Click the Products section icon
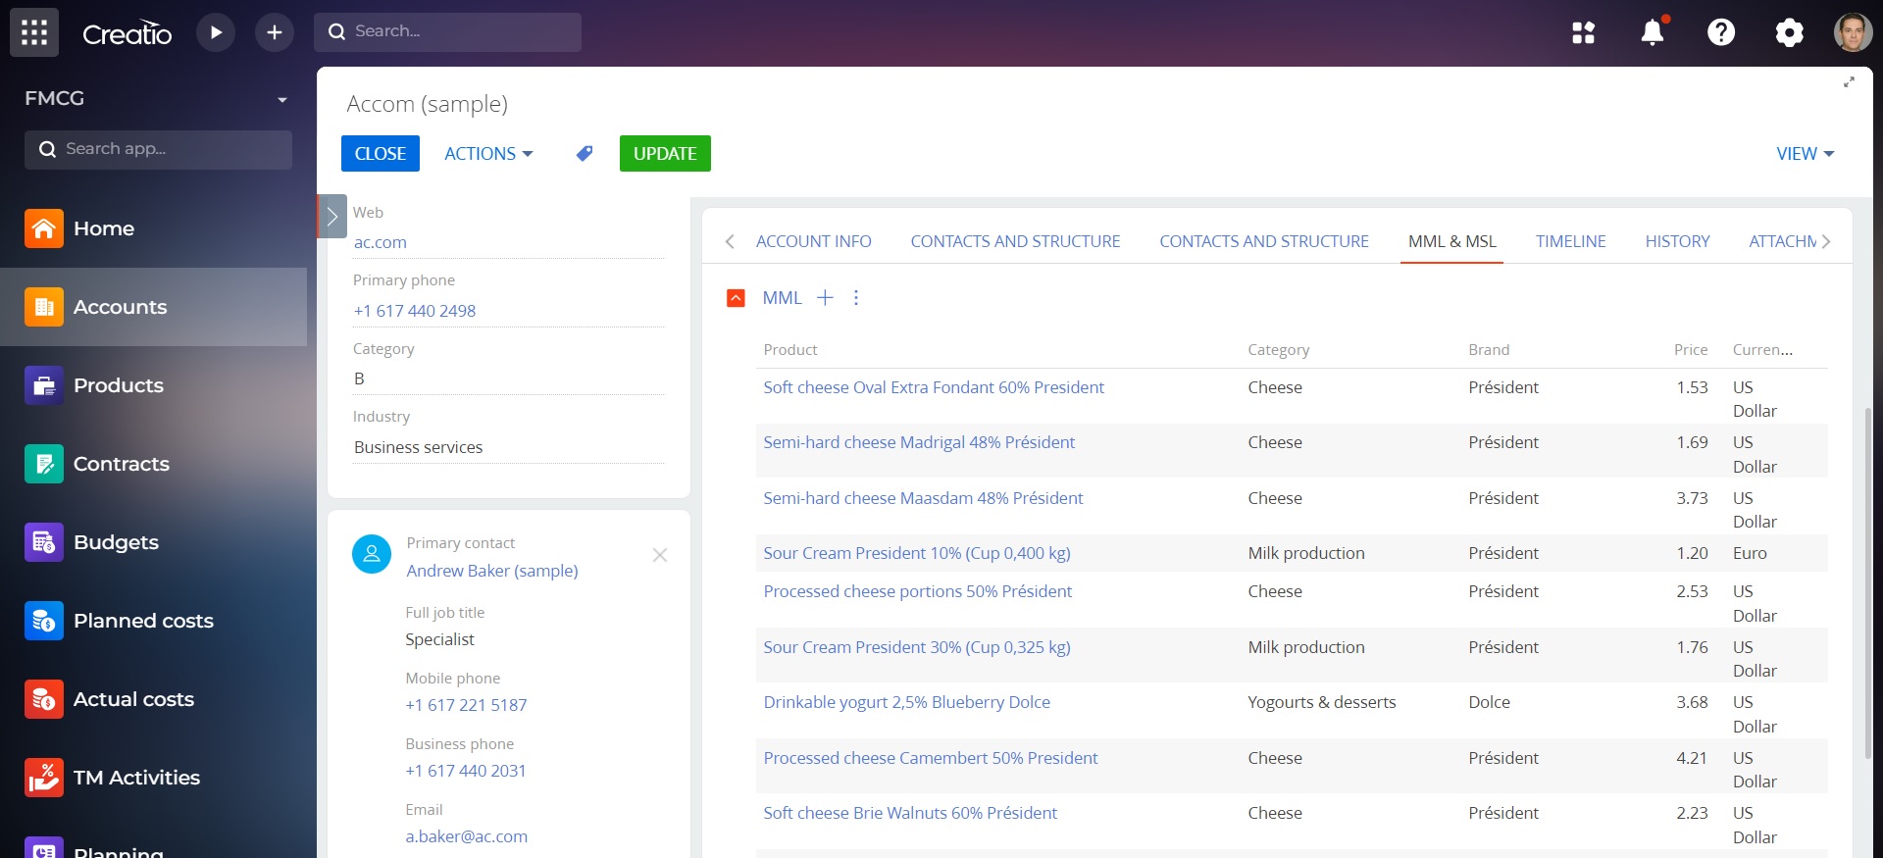Viewport: 1883px width, 858px height. 44,385
